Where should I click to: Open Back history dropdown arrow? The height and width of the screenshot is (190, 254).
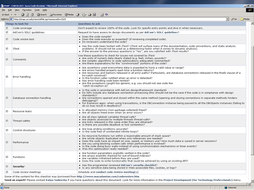(11, 15)
